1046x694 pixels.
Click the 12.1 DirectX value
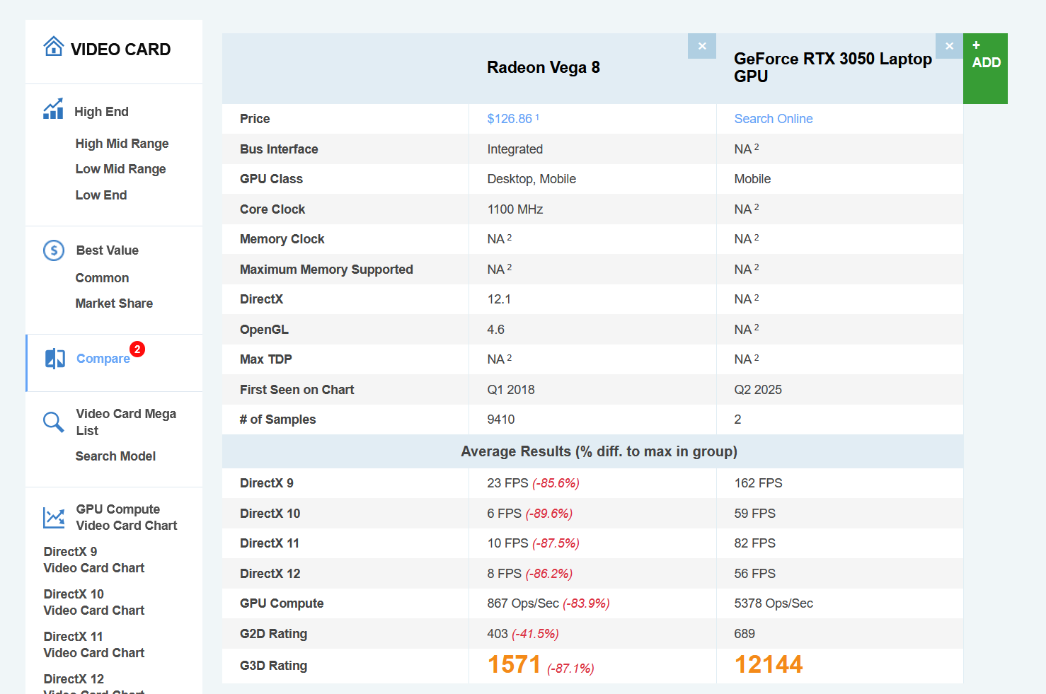click(x=499, y=299)
